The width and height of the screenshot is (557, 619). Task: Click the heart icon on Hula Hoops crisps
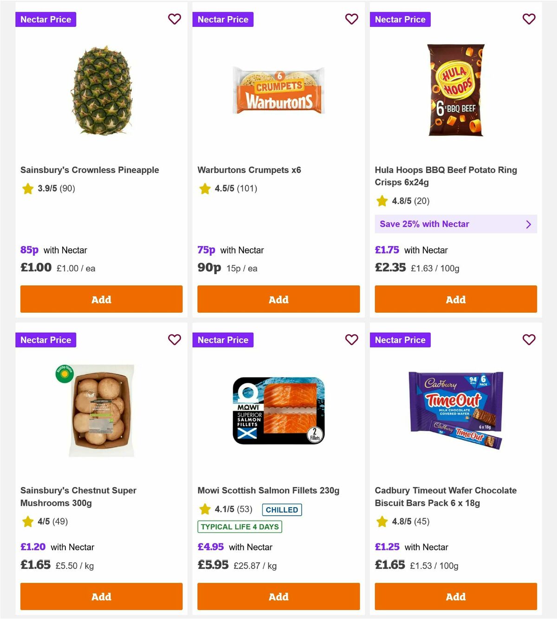[x=529, y=19]
